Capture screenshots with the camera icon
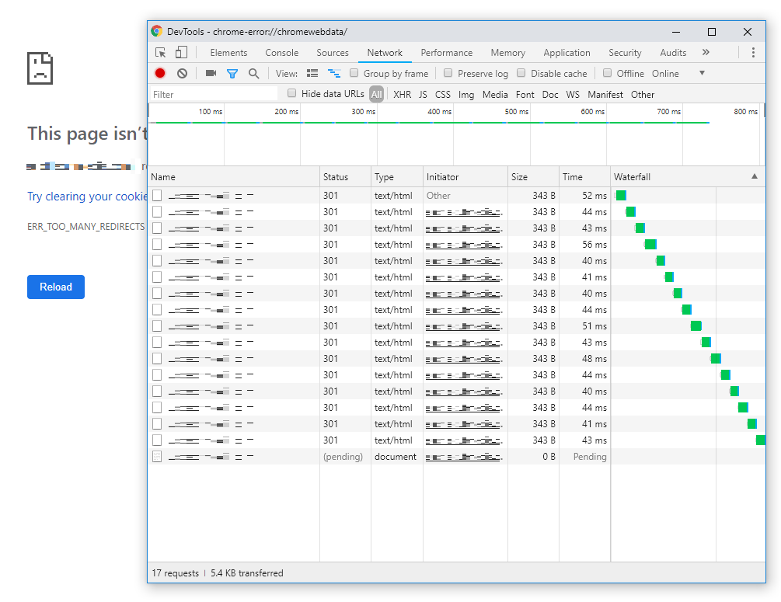This screenshot has width=781, height=602. (211, 73)
